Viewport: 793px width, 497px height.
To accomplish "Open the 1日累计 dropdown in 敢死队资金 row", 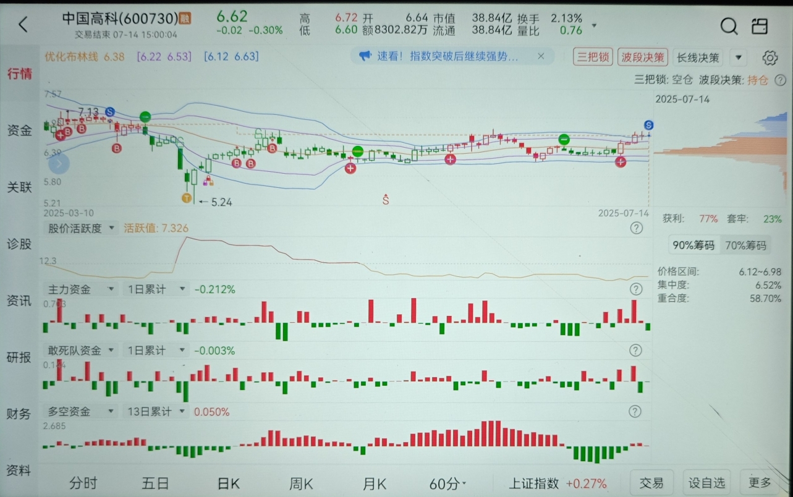I will [x=155, y=350].
